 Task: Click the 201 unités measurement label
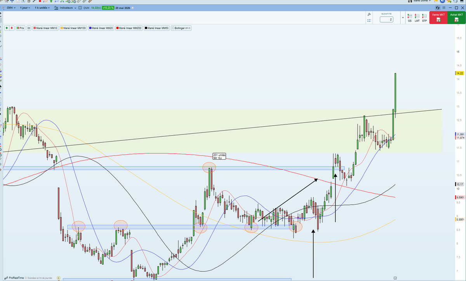[x=219, y=156]
